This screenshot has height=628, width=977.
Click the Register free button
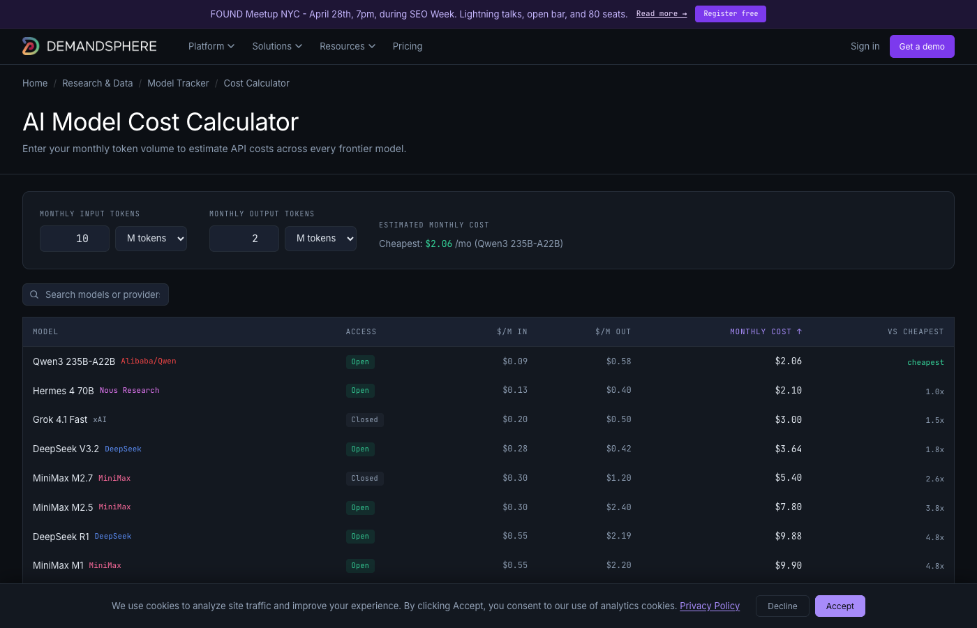(731, 13)
